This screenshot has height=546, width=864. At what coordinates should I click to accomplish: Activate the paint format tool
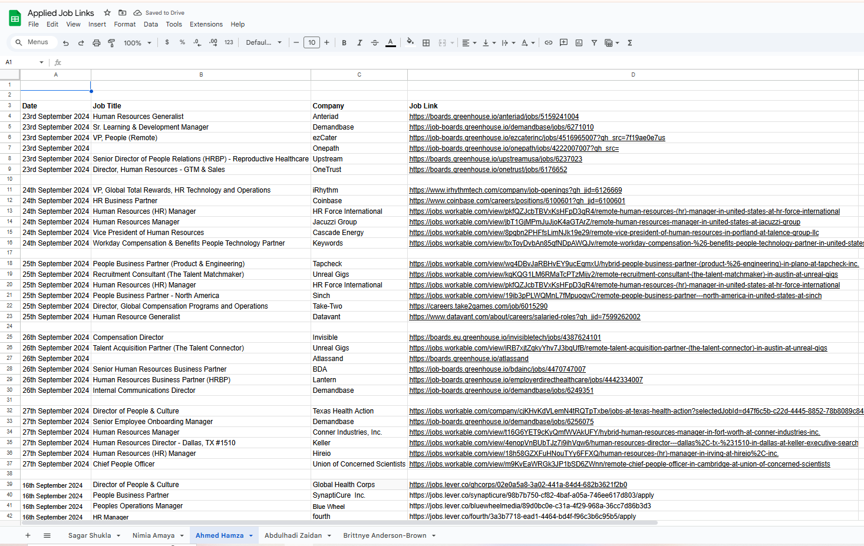point(111,43)
